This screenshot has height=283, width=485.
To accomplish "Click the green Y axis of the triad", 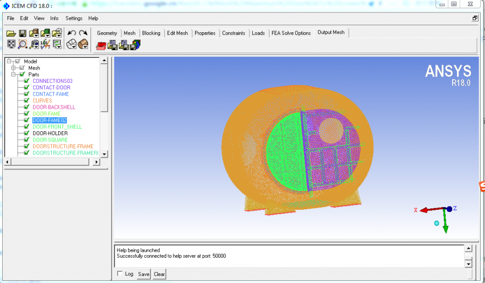I will point(446,222).
